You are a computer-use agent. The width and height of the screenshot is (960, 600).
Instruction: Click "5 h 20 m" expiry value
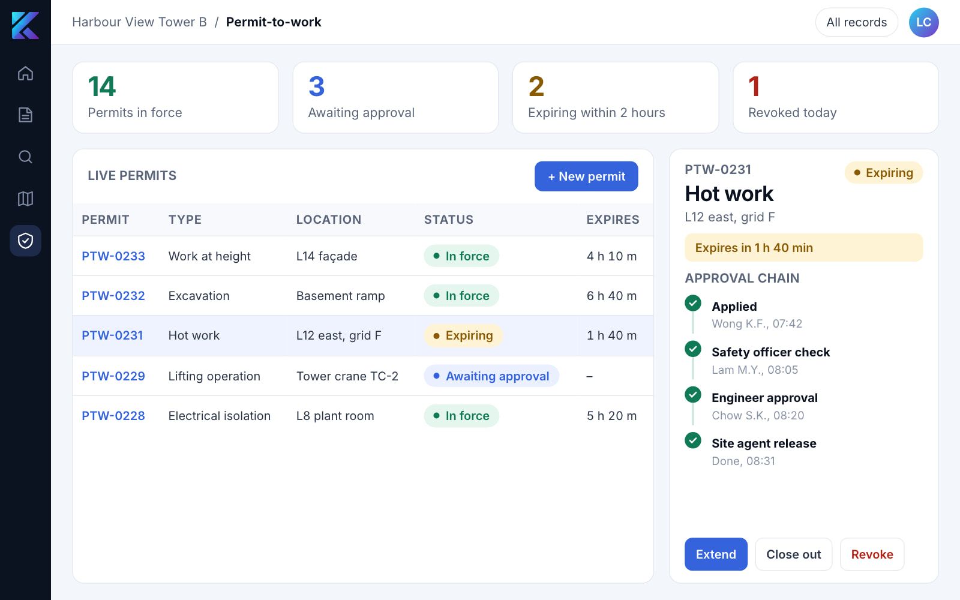pos(611,416)
